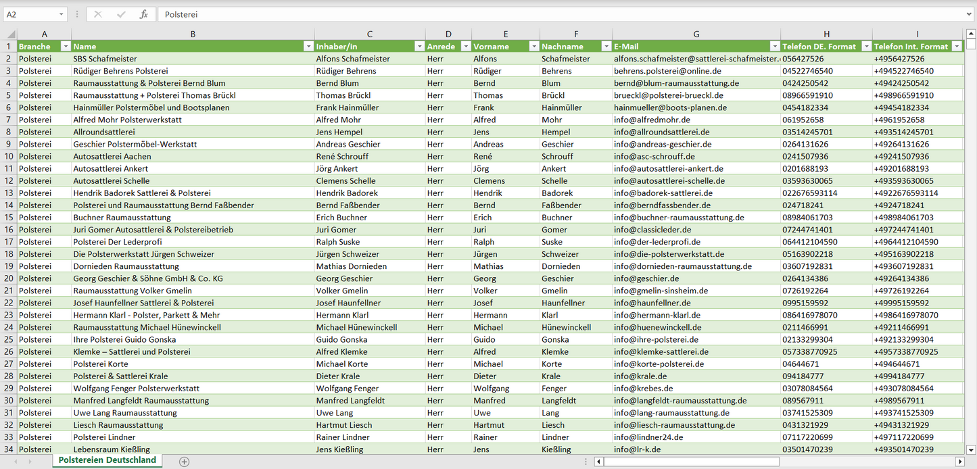Image resolution: width=977 pixels, height=469 pixels.
Task: Expand the Name Box dropdown arrow
Action: pos(61,14)
